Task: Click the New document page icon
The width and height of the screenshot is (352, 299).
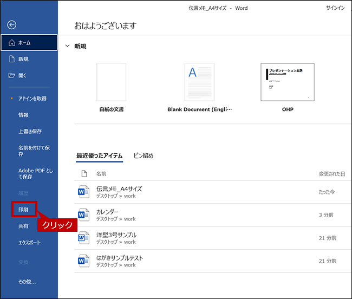Action: [x=11, y=59]
